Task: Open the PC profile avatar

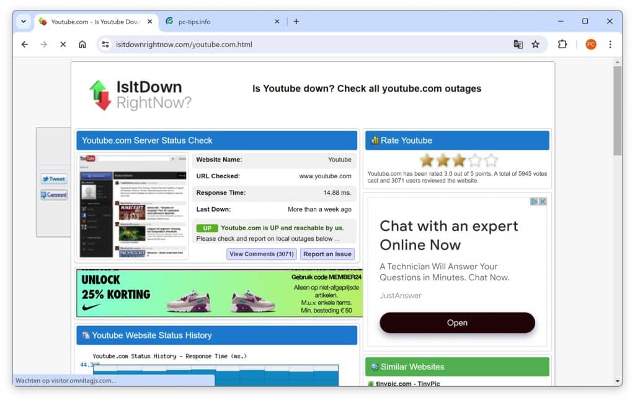Action: coord(591,45)
